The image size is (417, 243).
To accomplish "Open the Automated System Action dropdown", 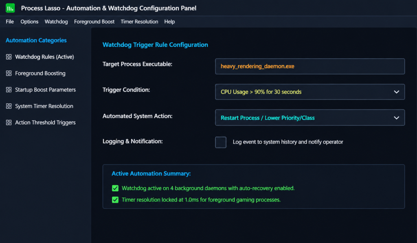I will 310,118.
